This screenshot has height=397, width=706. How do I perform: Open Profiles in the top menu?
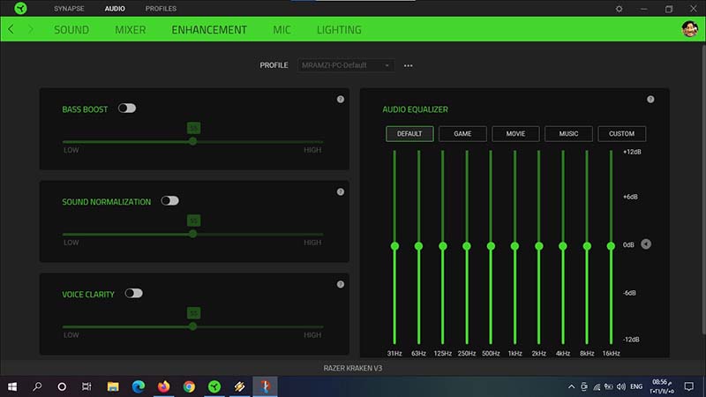point(161,8)
